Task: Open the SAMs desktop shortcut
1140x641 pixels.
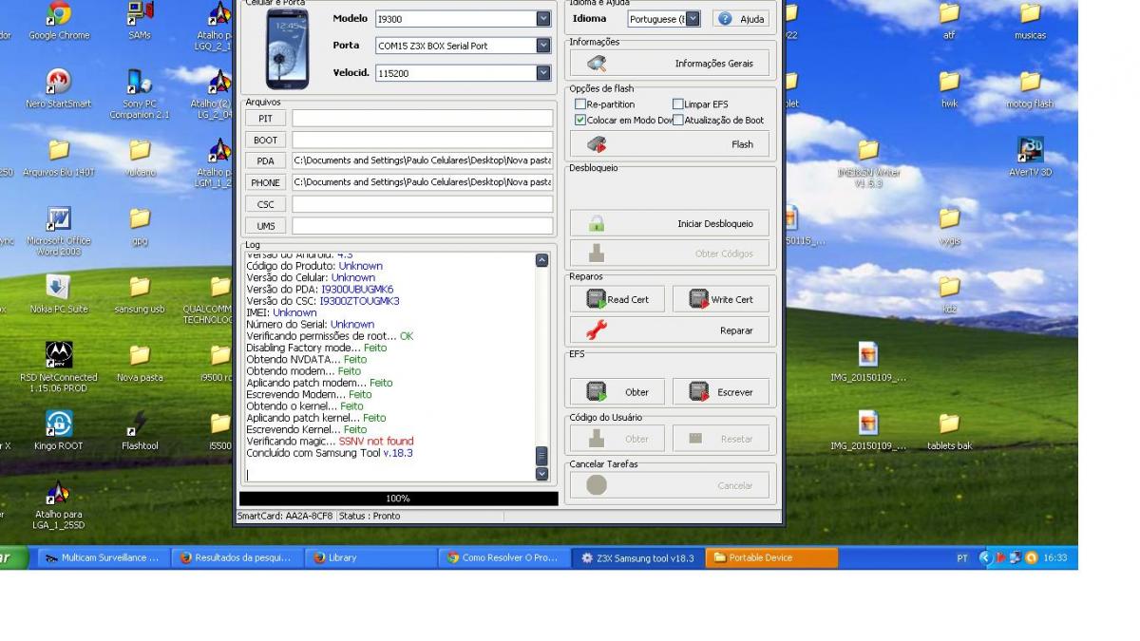Action: 140,21
